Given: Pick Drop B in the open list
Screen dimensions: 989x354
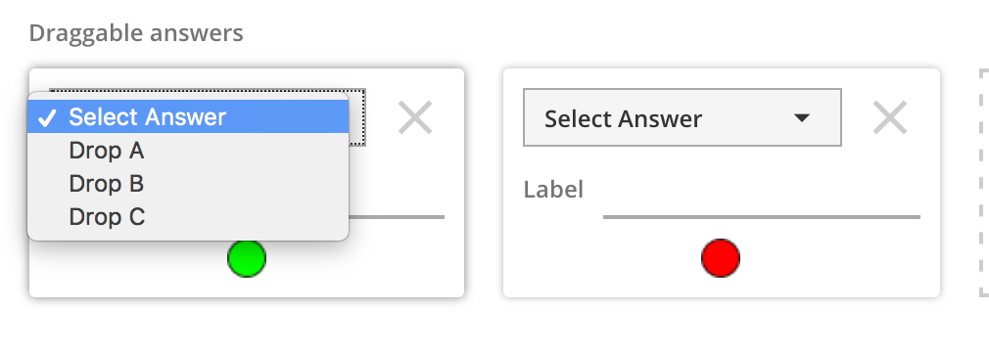Looking at the screenshot, I should 188,184.
